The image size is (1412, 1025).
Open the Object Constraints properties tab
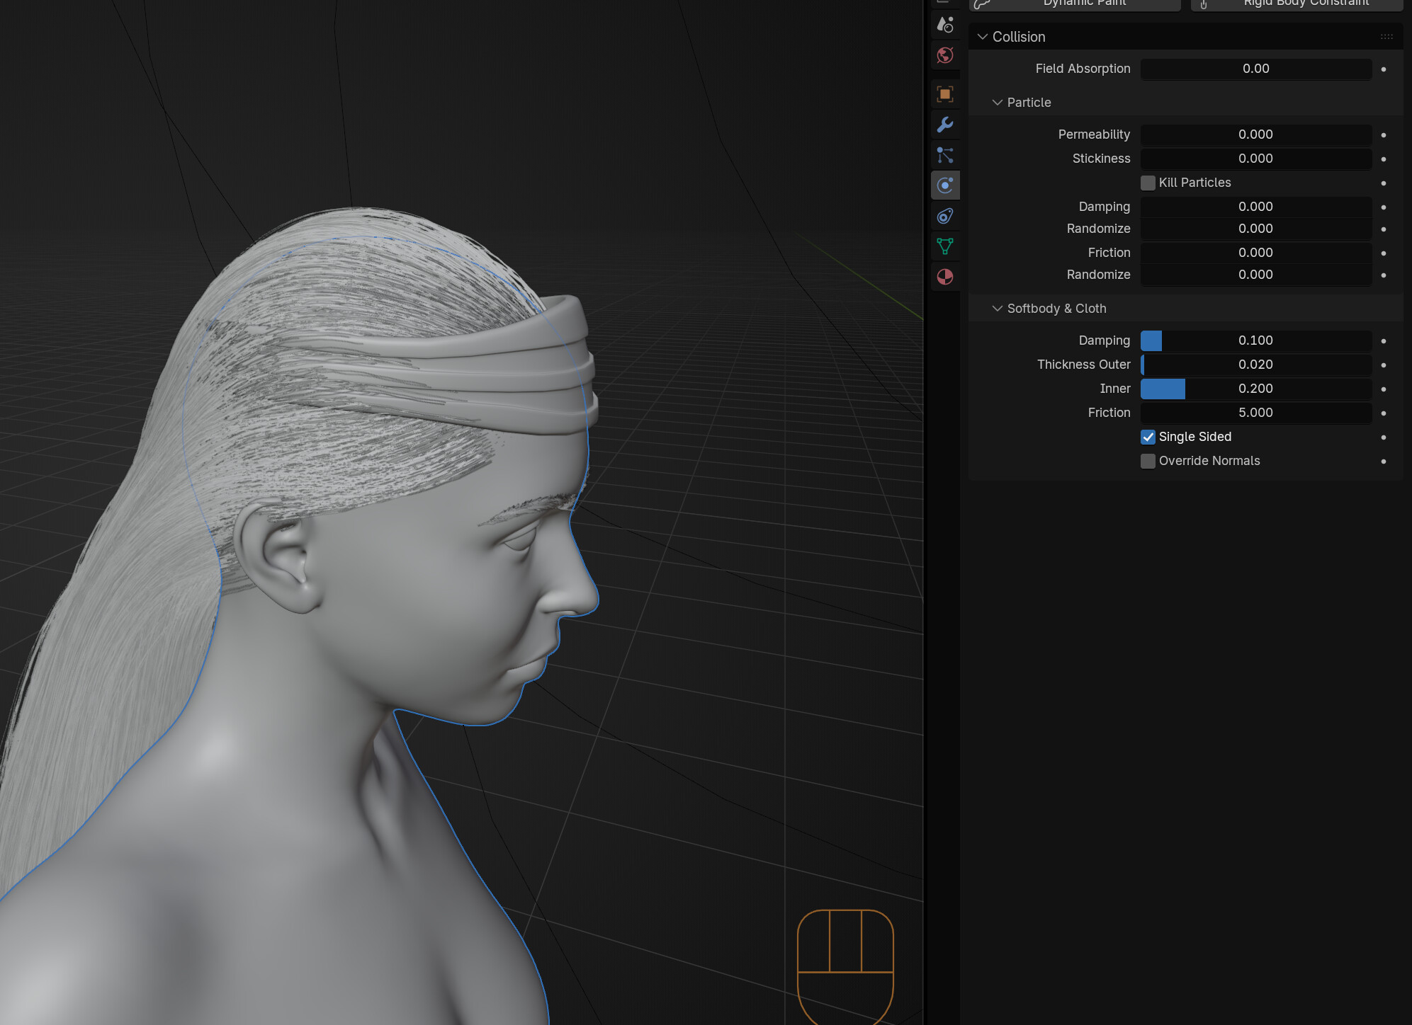tap(945, 216)
